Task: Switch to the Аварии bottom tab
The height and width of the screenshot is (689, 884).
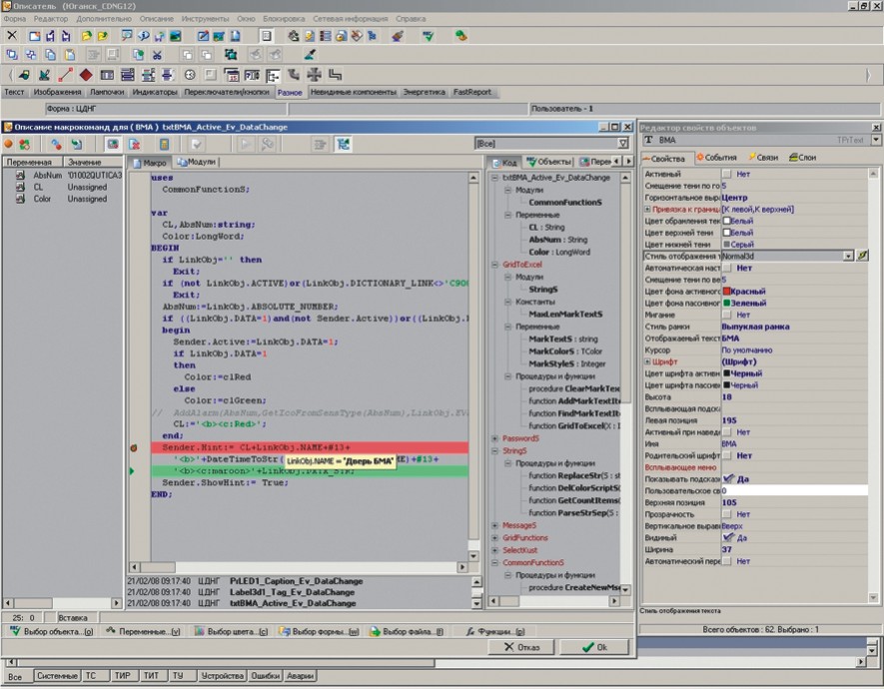Action: (x=300, y=675)
